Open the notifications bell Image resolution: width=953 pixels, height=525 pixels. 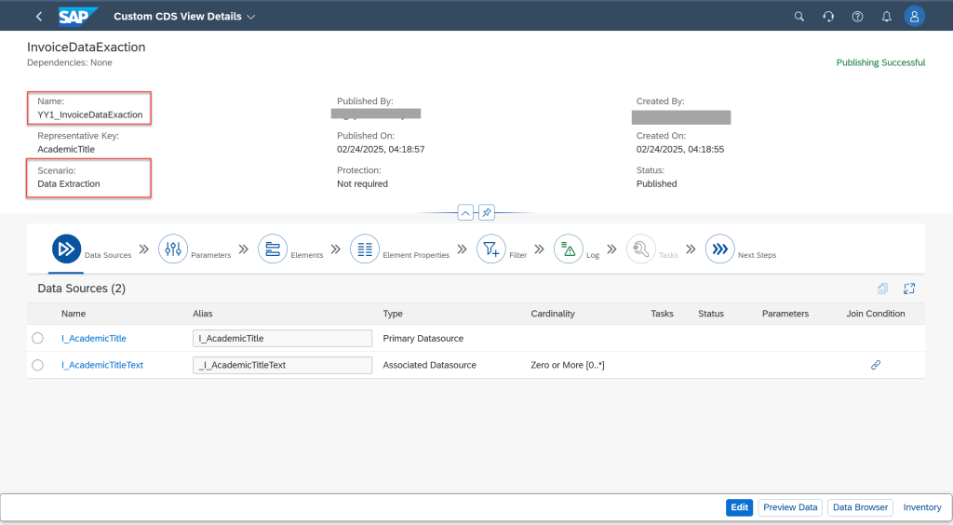(x=886, y=17)
